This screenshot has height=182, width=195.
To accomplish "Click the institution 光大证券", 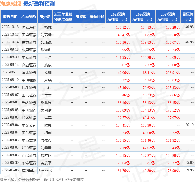I will 29,103.
